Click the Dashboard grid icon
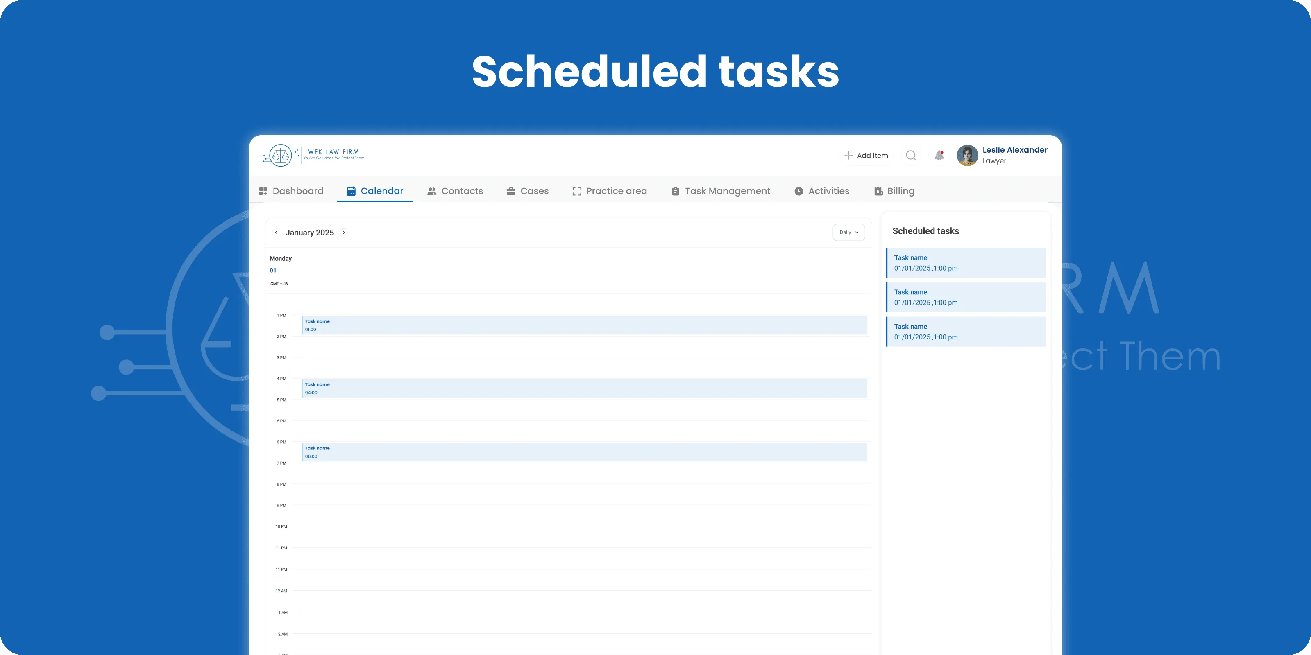The image size is (1311, 655). [x=263, y=191]
